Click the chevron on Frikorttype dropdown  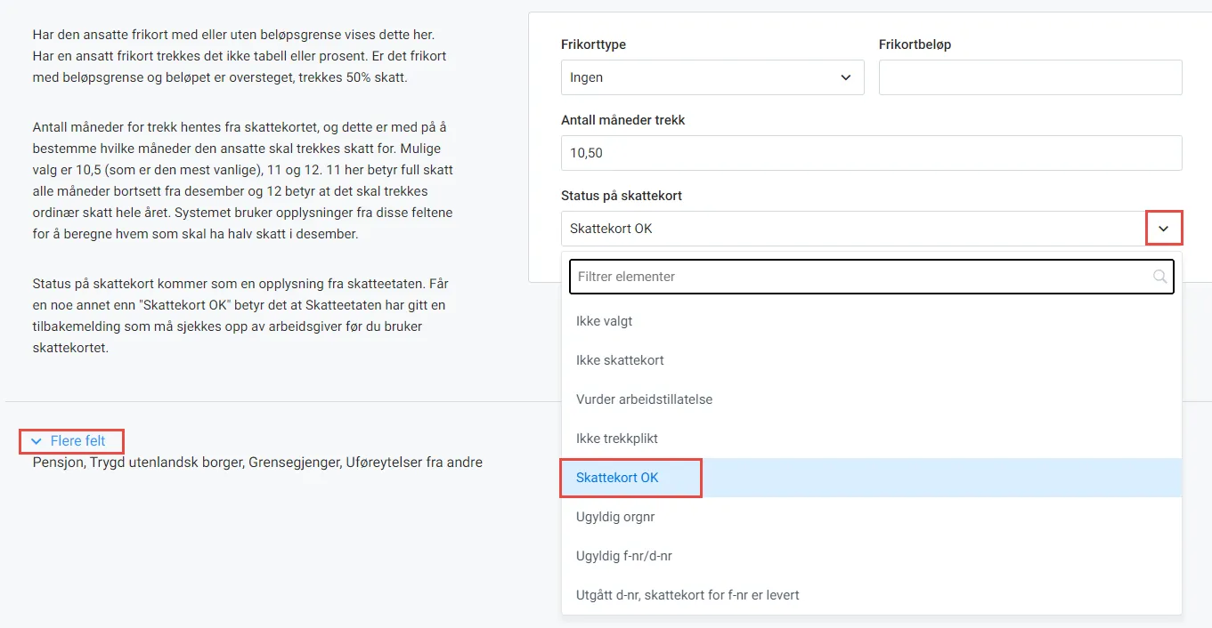point(845,77)
